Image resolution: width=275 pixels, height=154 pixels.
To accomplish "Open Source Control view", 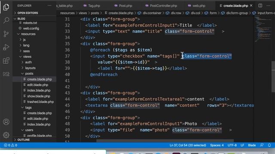I will [6, 34].
